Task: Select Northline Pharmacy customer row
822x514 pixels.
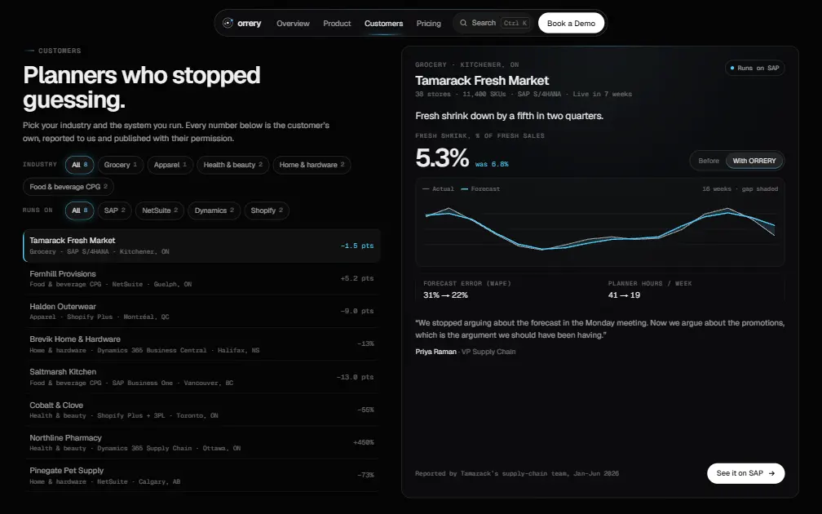Action: tap(202, 442)
